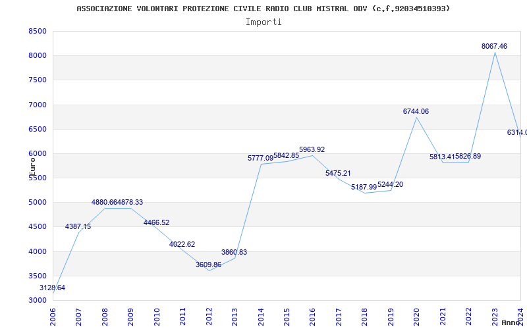The height and width of the screenshot is (329, 527).
Task: Click the data label 4878.33
Action: pyautogui.click(x=130, y=203)
